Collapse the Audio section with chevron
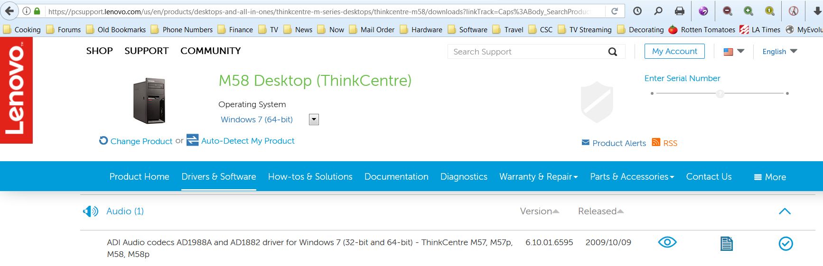This screenshot has width=823, height=266. tap(785, 211)
